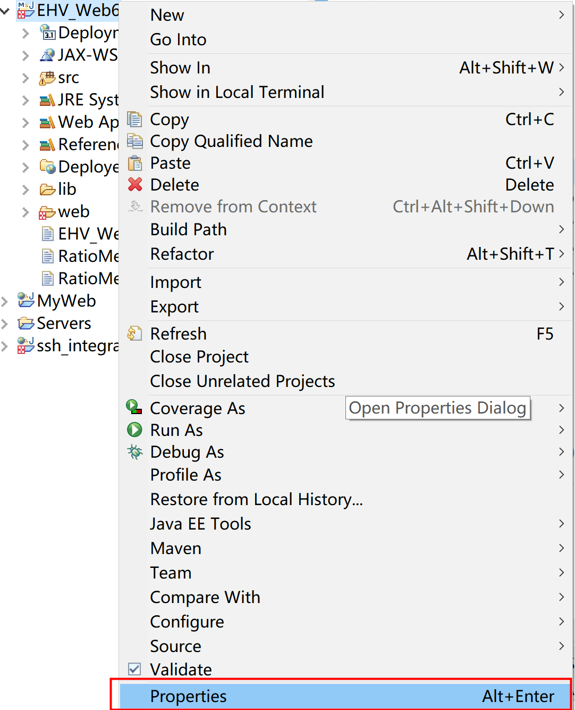575x710 pixels.
Task: Open the Build Path submenu
Action: click(189, 229)
